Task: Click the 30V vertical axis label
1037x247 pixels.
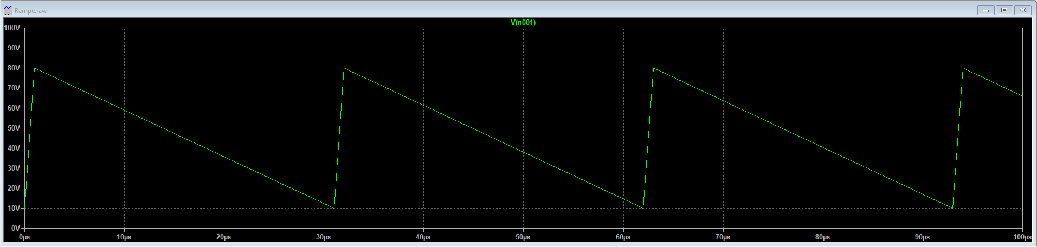Action: (x=14, y=168)
